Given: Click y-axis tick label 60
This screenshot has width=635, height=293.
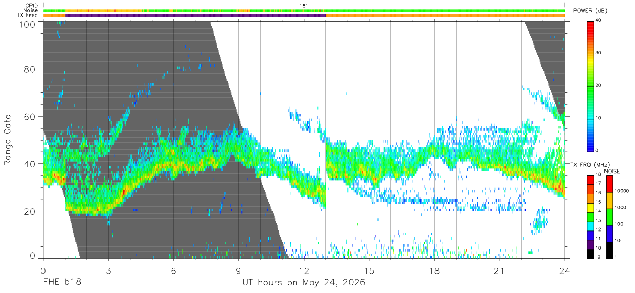Looking at the screenshot, I should tap(31, 117).
